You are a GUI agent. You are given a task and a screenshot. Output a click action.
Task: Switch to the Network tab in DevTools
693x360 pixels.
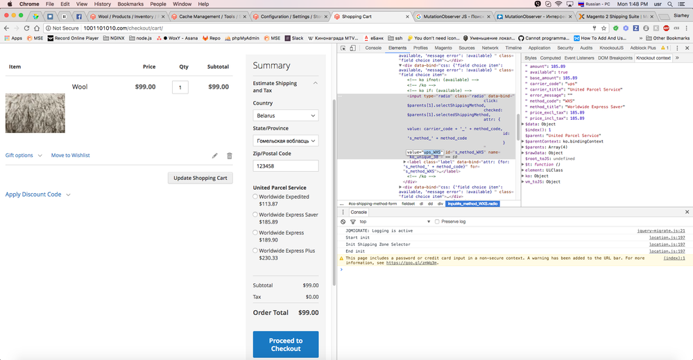coord(490,48)
